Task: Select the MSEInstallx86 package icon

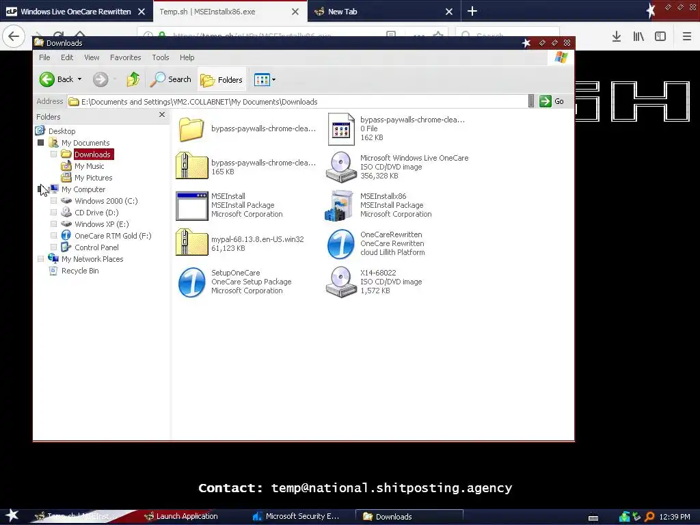Action: click(339, 205)
